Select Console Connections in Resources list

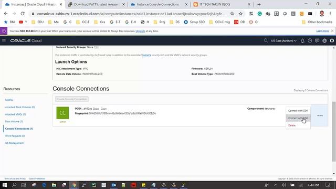coord(19,129)
